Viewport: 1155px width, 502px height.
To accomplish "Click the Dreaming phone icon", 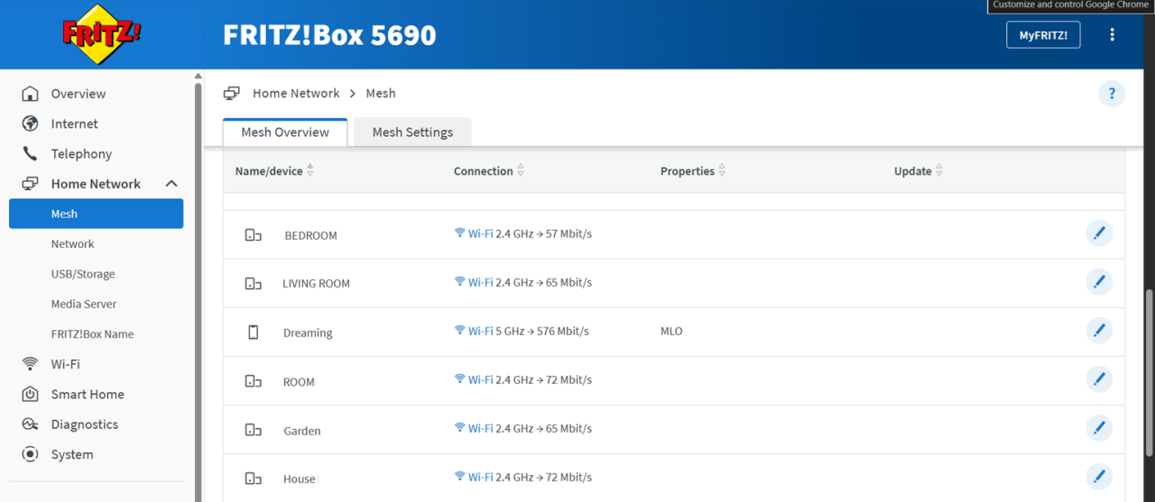I will tap(254, 333).
